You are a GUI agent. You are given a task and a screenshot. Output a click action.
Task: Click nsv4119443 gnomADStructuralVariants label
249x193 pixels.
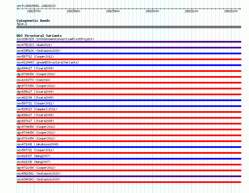pyautogui.click(x=48, y=62)
